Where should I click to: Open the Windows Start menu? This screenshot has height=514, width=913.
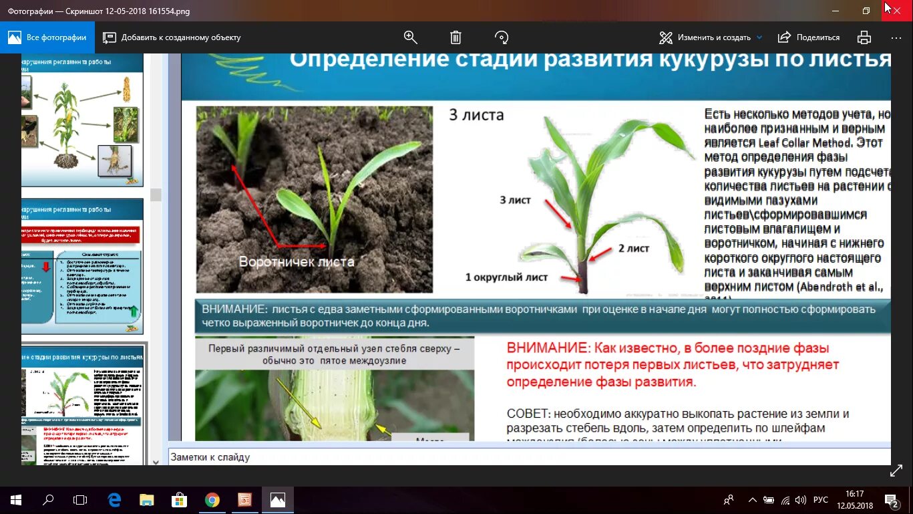tap(16, 499)
